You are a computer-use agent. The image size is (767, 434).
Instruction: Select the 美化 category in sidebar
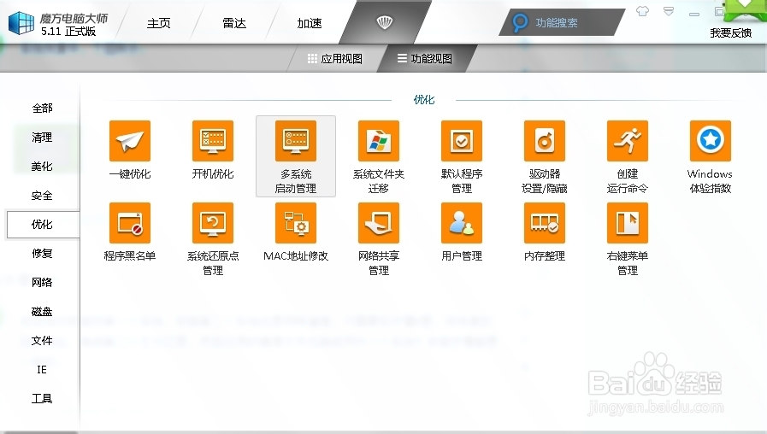point(42,167)
